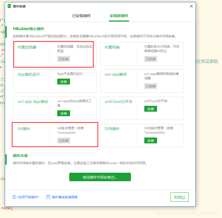Switch to the 已安装插件 tab
222x218 pixels.
coord(81,16)
